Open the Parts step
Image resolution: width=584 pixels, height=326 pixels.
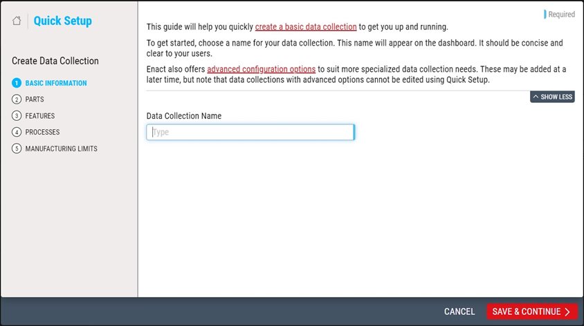(28, 99)
